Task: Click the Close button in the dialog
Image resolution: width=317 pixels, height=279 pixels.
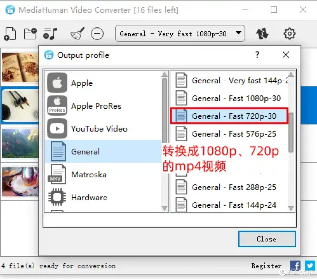Action: [267, 239]
